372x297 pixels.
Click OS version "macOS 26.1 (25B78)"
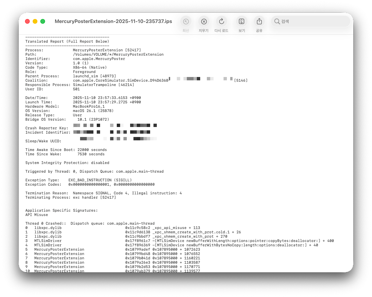93,111
